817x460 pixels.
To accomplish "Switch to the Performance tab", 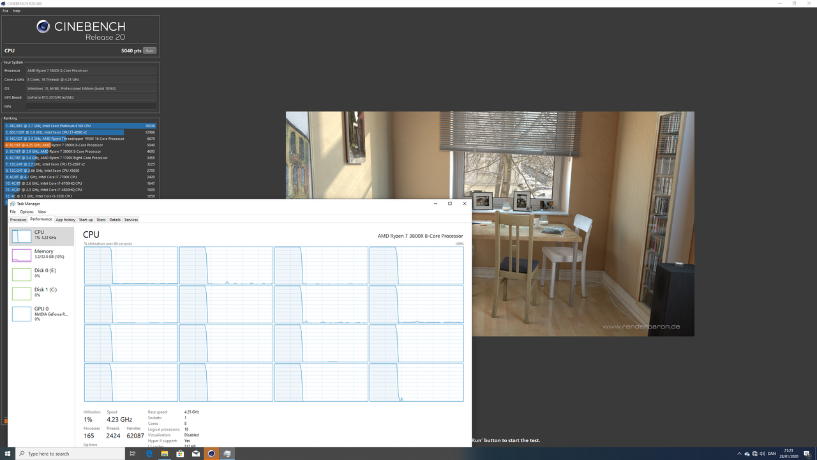I will coord(41,220).
